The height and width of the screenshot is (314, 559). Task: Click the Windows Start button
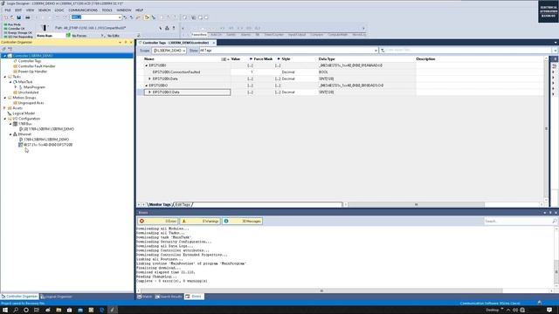[5, 311]
